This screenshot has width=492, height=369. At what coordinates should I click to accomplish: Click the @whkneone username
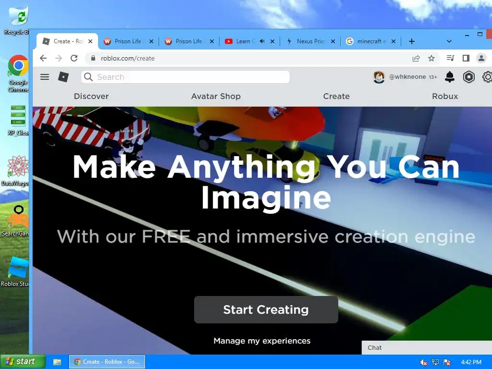point(407,77)
